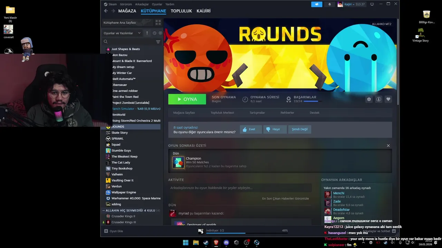Open friend Deadofstar's entry
Screen dimensions: 442x248
click(x=357, y=211)
